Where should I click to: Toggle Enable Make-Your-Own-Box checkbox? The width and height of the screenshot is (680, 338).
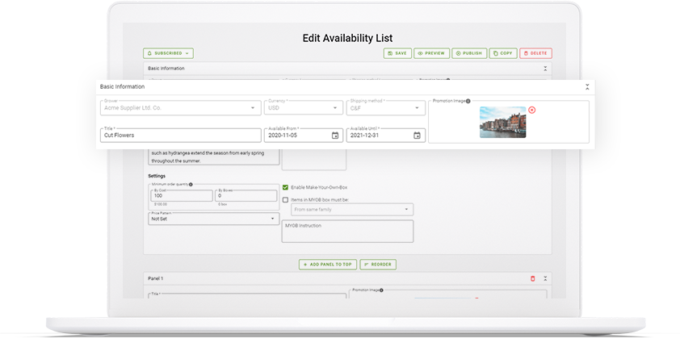(285, 187)
